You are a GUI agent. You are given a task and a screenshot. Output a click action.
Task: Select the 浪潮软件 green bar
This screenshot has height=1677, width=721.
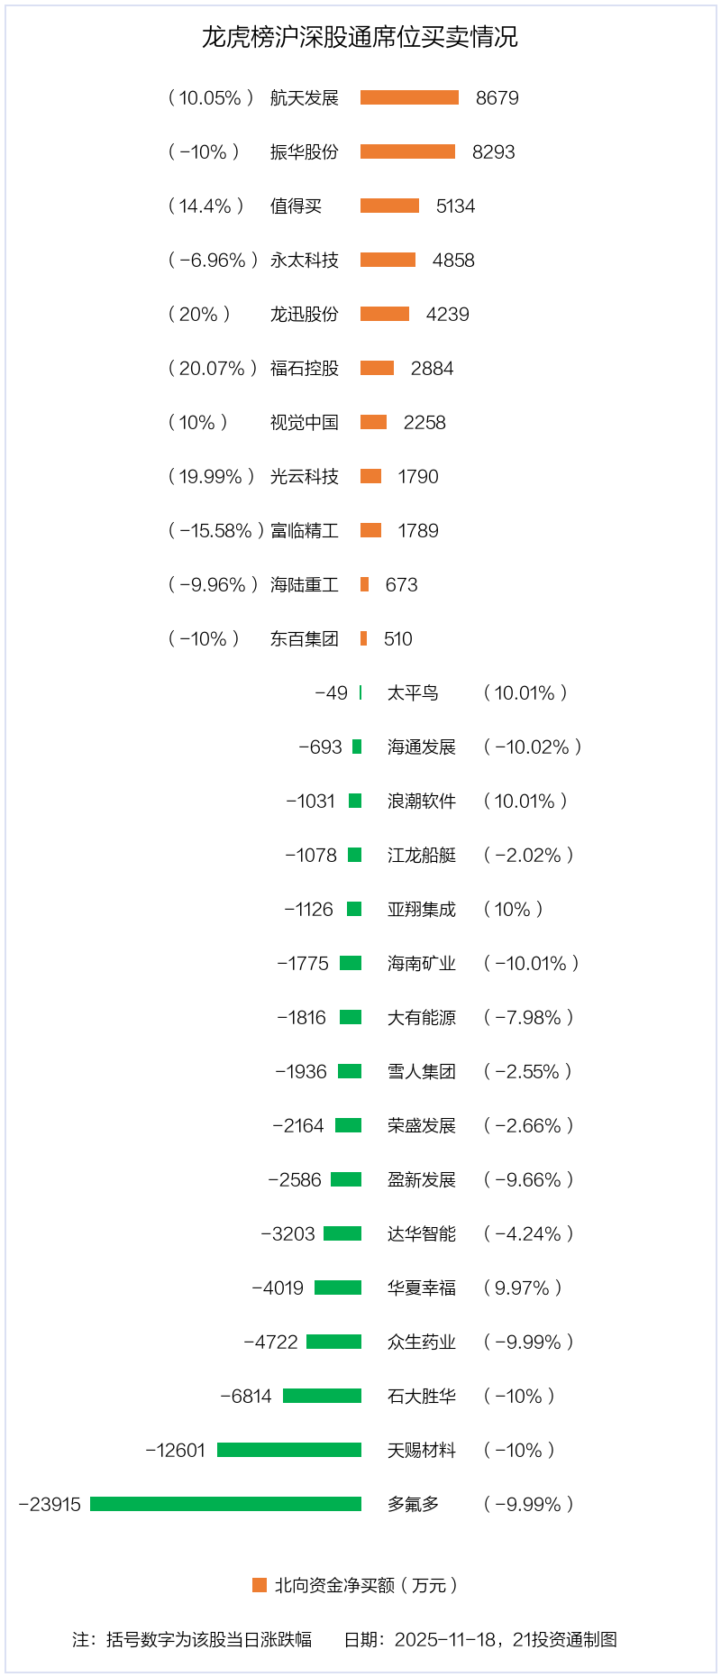(x=355, y=801)
